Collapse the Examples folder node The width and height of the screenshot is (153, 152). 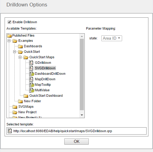pos(9,41)
